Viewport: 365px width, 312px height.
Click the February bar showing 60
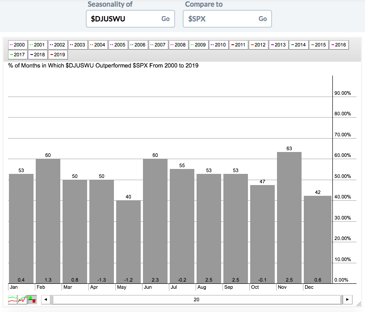tap(48, 220)
